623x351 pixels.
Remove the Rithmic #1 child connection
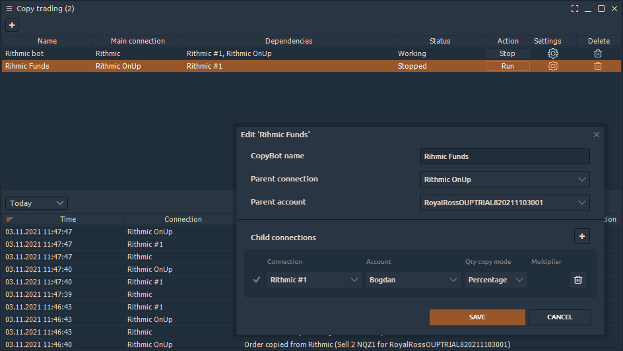click(578, 280)
